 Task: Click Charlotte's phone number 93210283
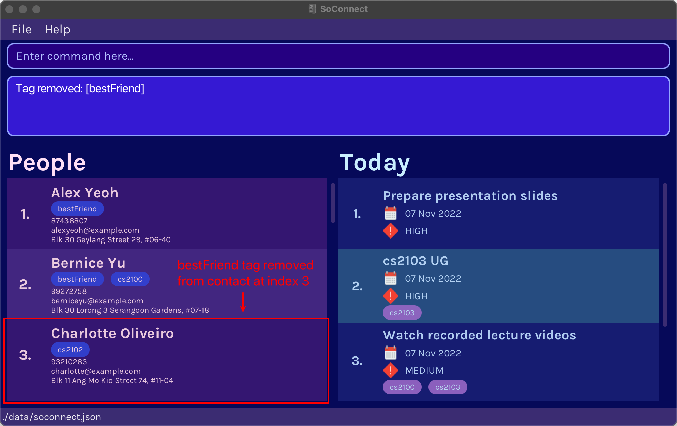(x=69, y=362)
